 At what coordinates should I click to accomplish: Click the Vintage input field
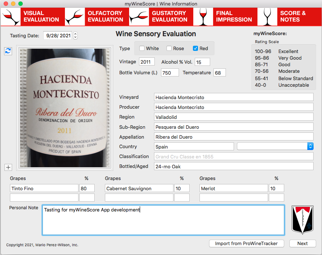tap(147, 62)
